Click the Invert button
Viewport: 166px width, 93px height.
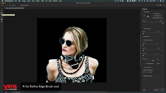pyautogui.click(x=158, y=64)
